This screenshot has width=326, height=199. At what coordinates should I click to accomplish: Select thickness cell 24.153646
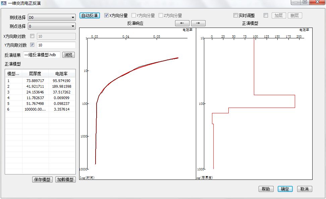(x=35, y=92)
